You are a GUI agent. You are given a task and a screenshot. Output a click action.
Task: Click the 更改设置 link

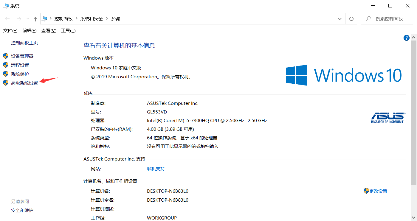[378, 191]
